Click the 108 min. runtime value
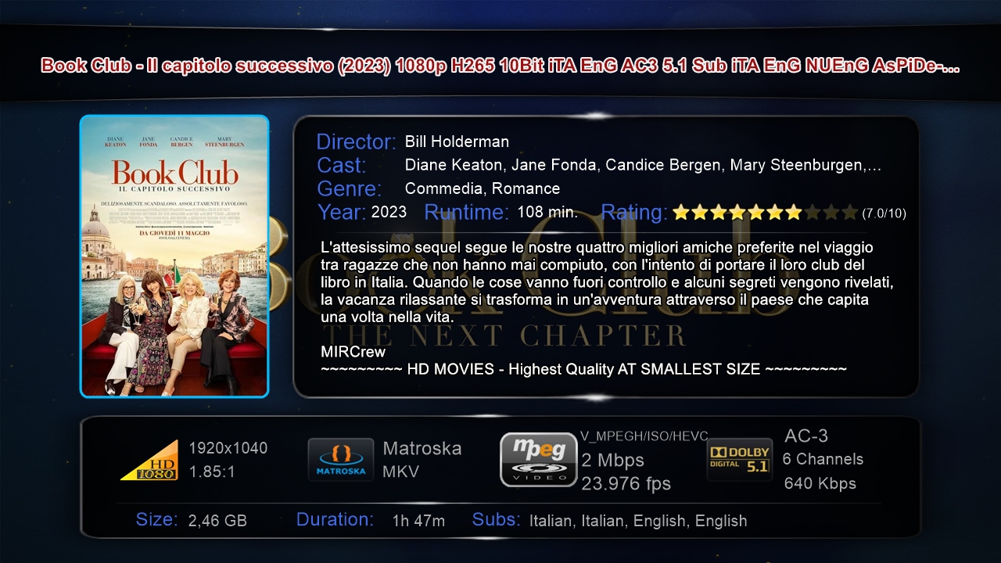The width and height of the screenshot is (1001, 563). point(547,212)
